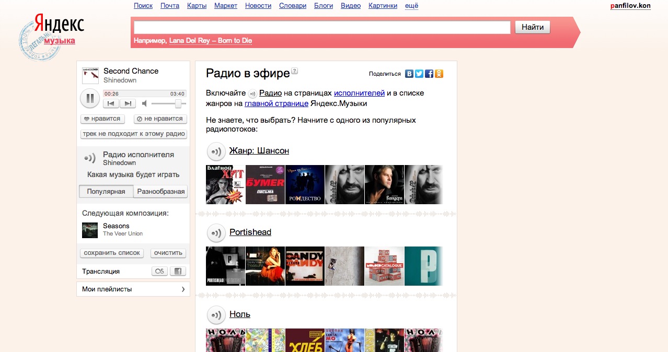Skip to the next track
Image resolution: width=668 pixels, height=352 pixels.
click(128, 103)
